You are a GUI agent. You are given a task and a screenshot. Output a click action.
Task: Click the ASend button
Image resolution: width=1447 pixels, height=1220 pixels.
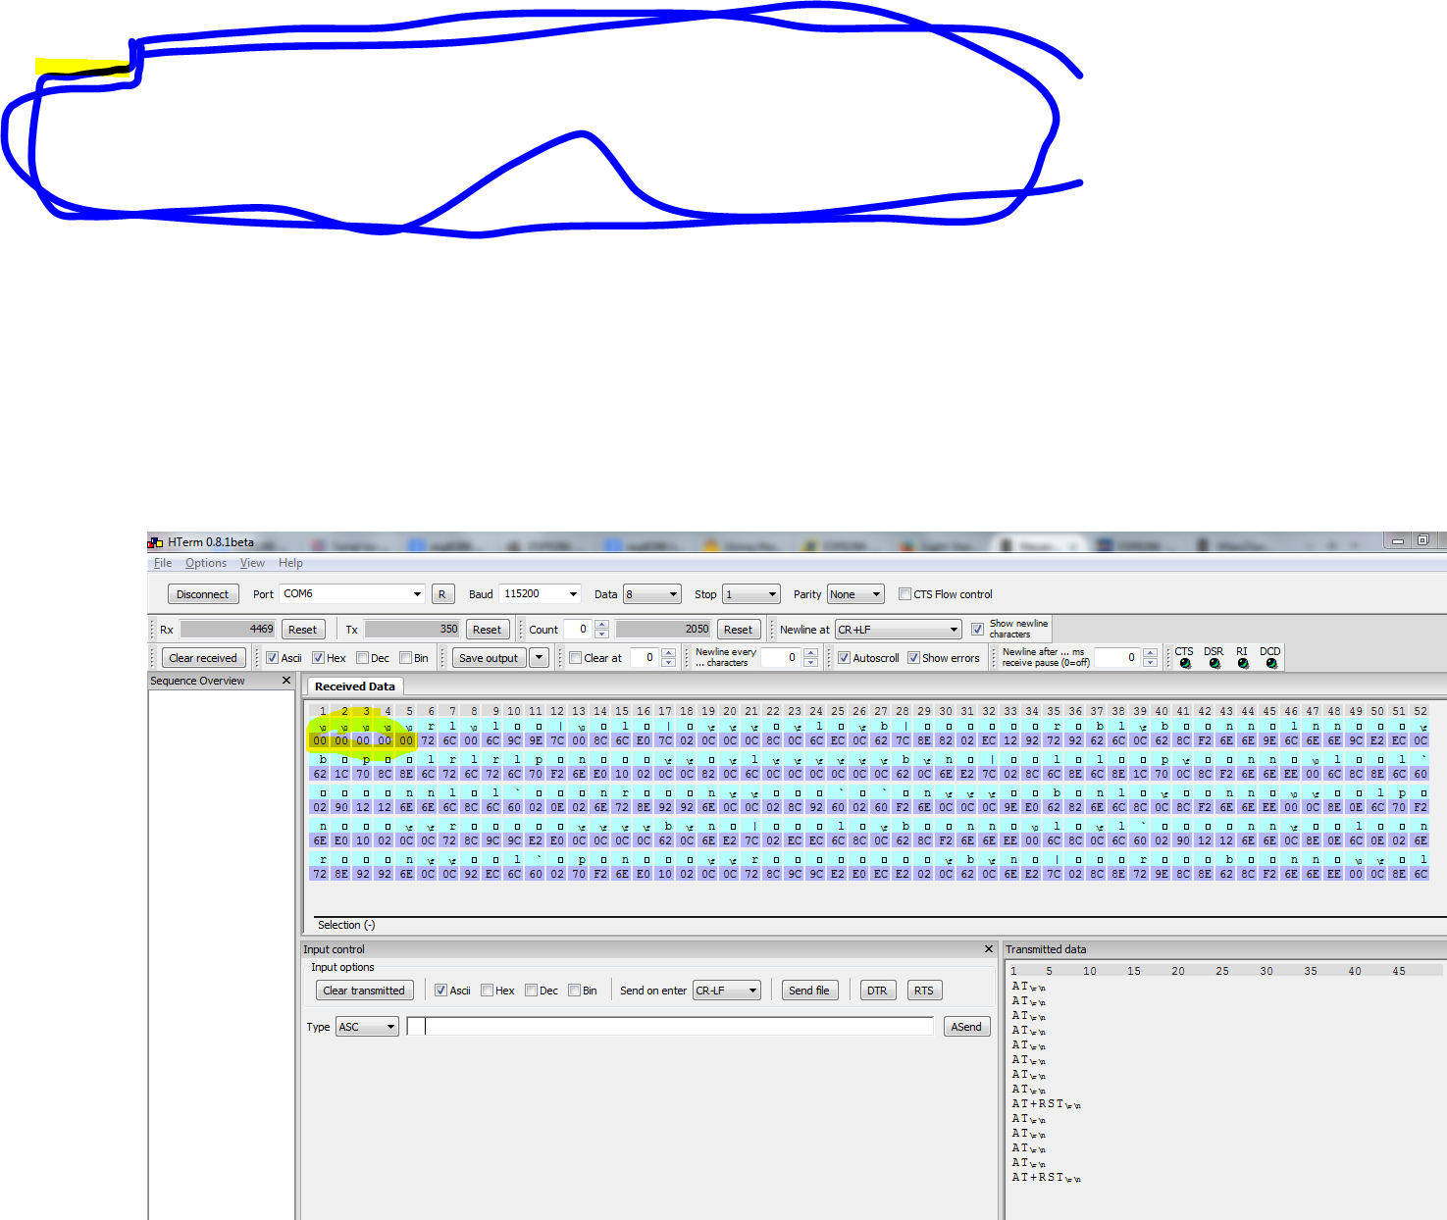click(x=966, y=1027)
